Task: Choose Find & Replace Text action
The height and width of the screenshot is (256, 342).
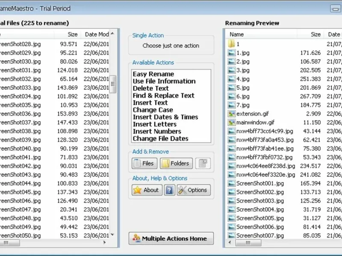Action: (x=164, y=96)
